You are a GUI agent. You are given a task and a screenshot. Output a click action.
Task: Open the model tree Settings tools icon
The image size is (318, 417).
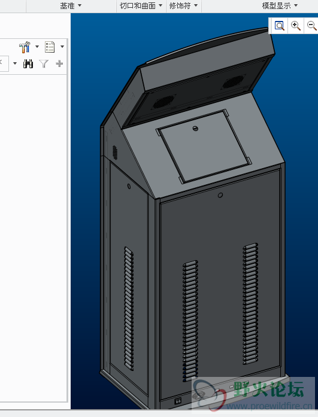[25, 47]
